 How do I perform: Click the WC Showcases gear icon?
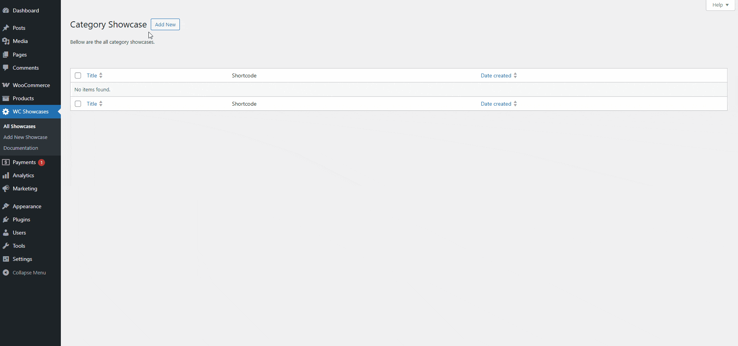(6, 111)
